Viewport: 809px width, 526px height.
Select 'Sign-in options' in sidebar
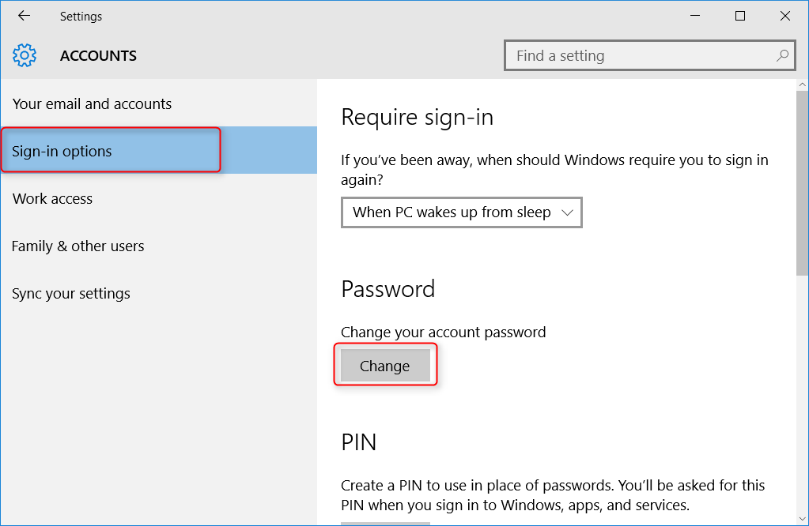click(x=62, y=152)
